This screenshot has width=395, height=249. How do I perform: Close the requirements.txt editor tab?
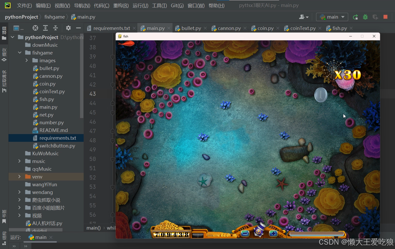tap(134, 28)
